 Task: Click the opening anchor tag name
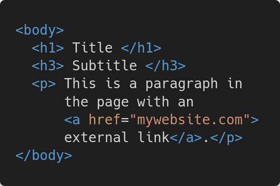[72, 120]
